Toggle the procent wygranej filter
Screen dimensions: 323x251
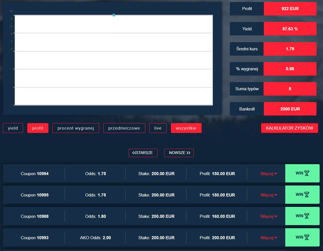(x=75, y=128)
